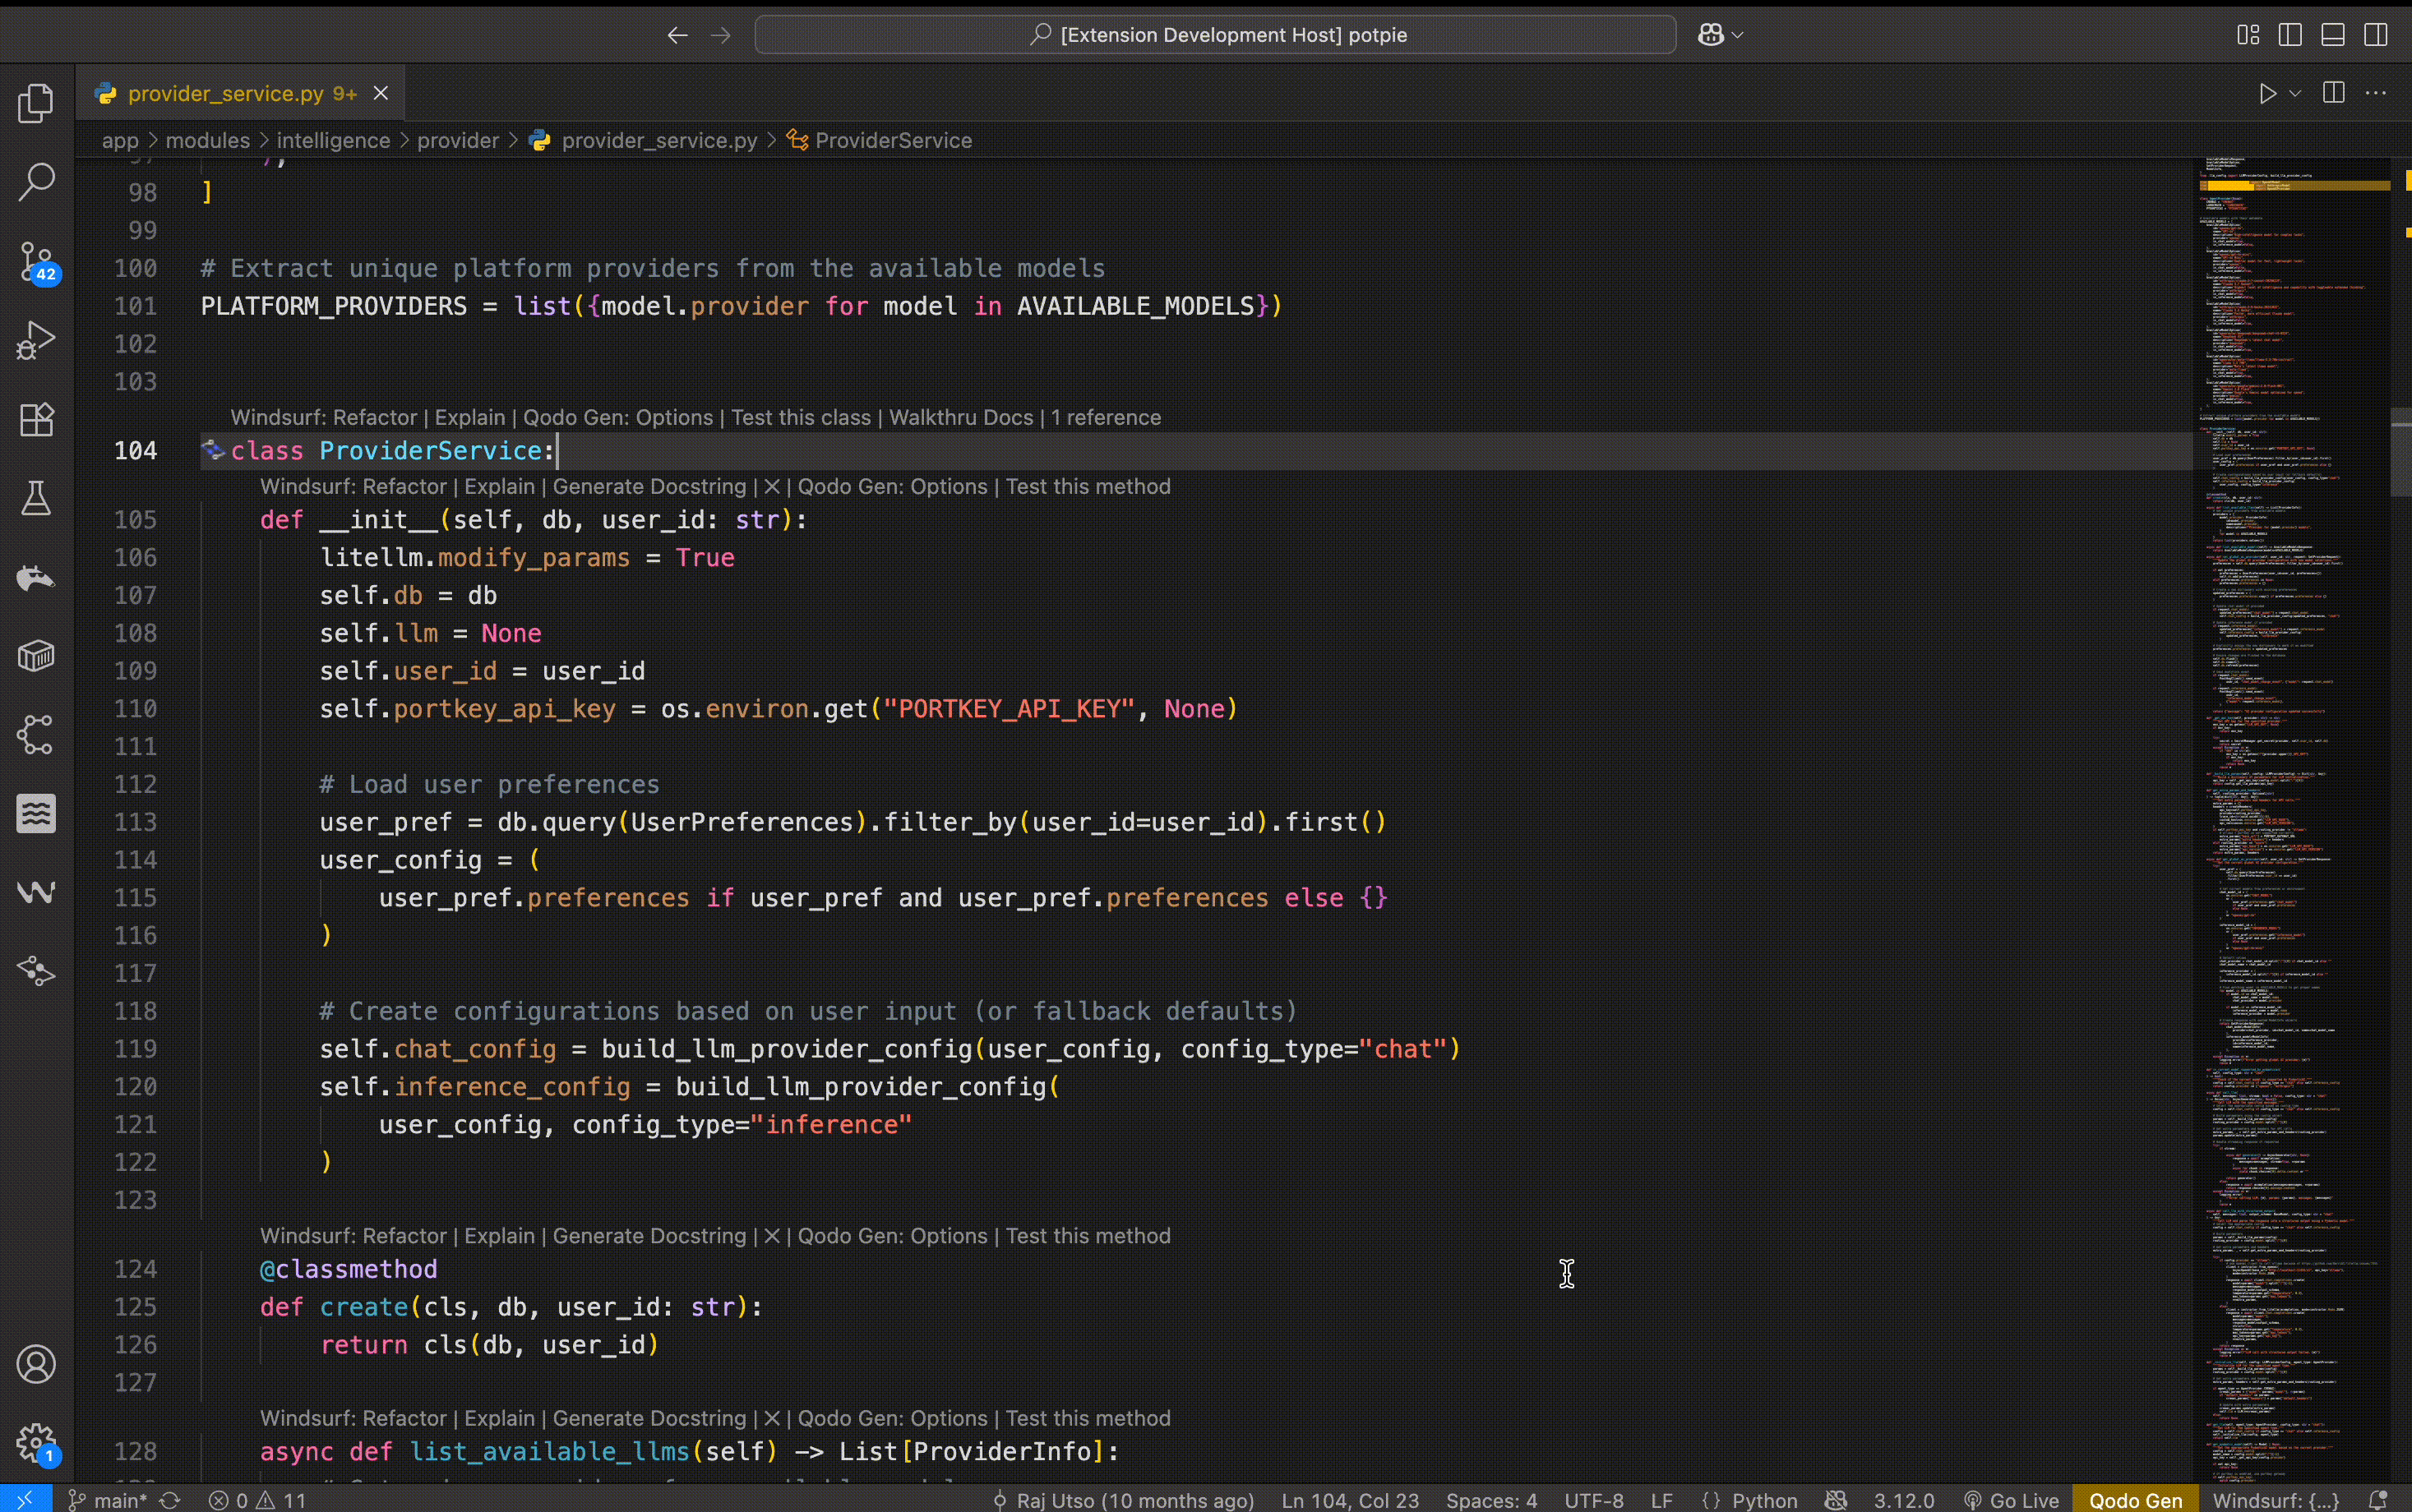Open the Accounts menu icon
This screenshot has width=2412, height=1512.
(36, 1365)
